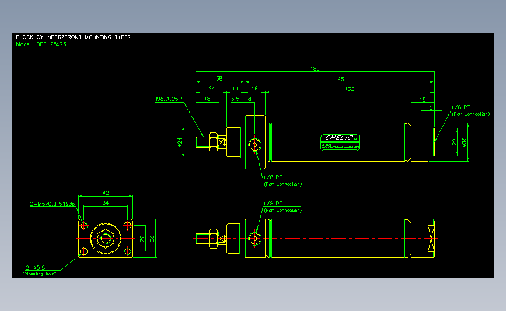Click the '2-ø5.5' hole callout
Image resolution: width=506 pixels, height=311 pixels.
click(x=36, y=267)
